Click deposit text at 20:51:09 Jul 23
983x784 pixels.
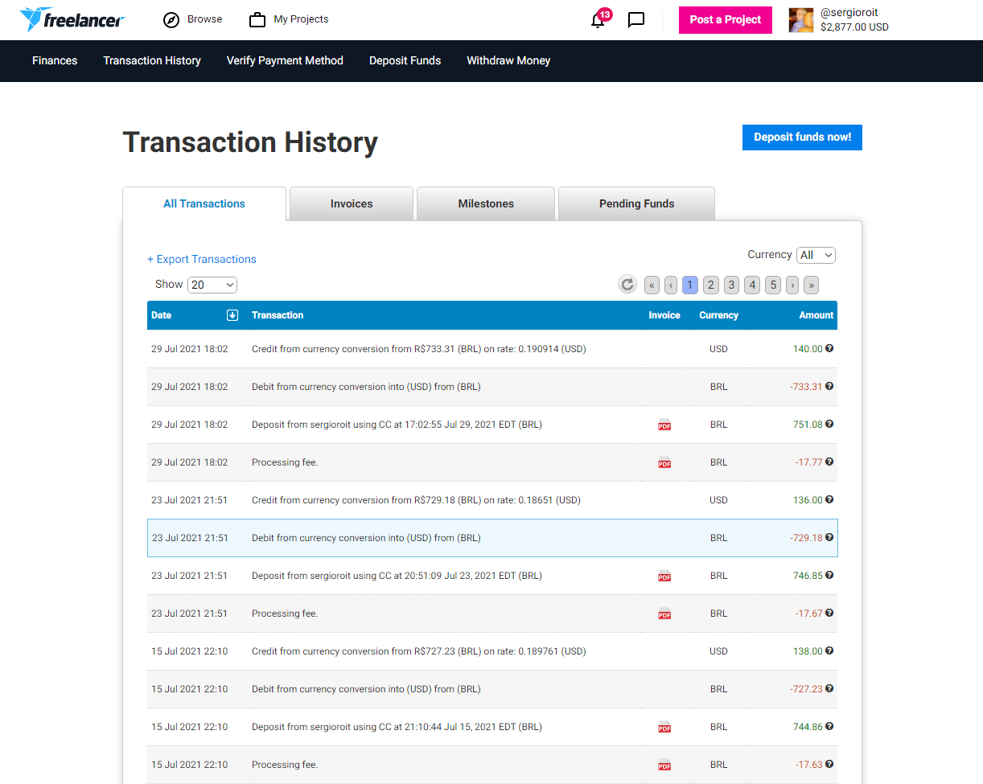(x=397, y=576)
